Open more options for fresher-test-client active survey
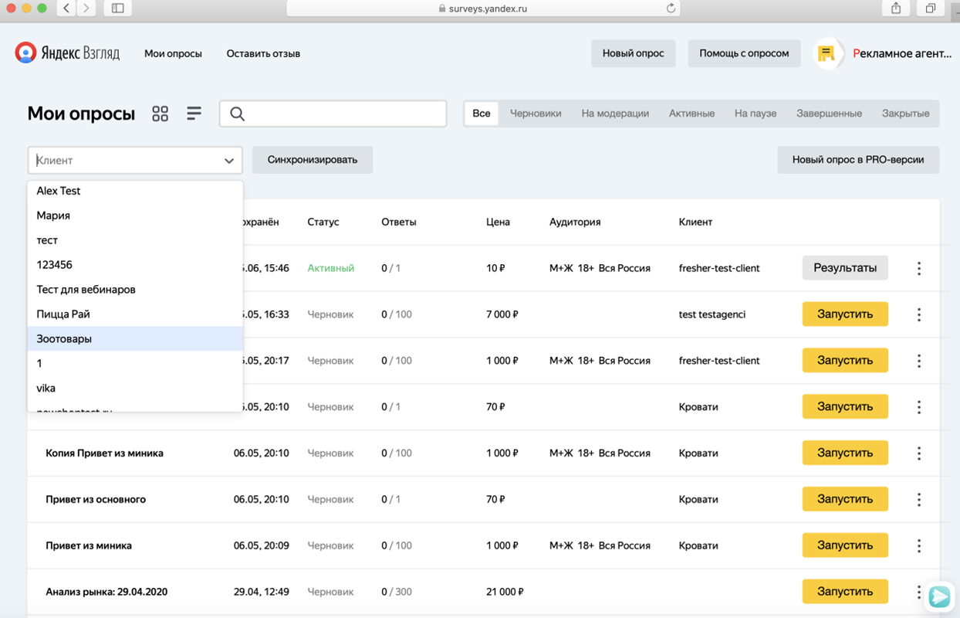The image size is (960, 618). click(918, 268)
